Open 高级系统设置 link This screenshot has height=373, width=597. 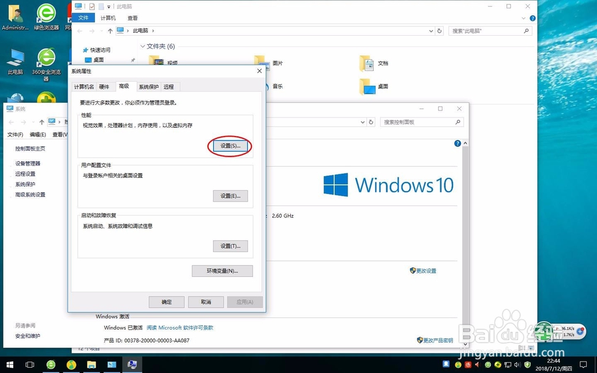click(30, 195)
